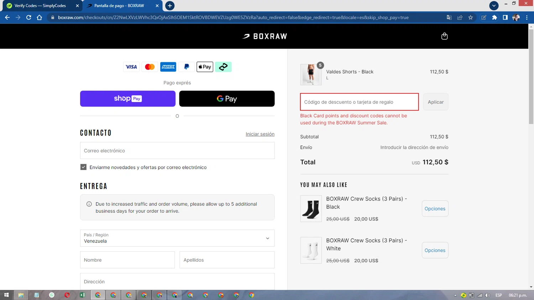Focus the discount code input field
Viewport: 534px width, 300px height.
coord(360,102)
